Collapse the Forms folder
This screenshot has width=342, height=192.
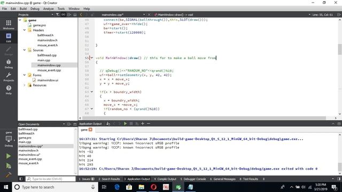tap(25, 75)
